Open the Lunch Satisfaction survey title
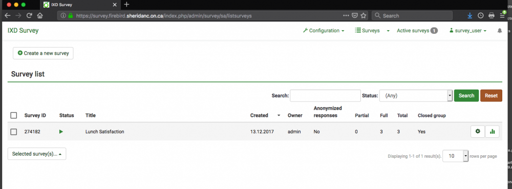This screenshot has height=189, width=512. pyautogui.click(x=104, y=132)
